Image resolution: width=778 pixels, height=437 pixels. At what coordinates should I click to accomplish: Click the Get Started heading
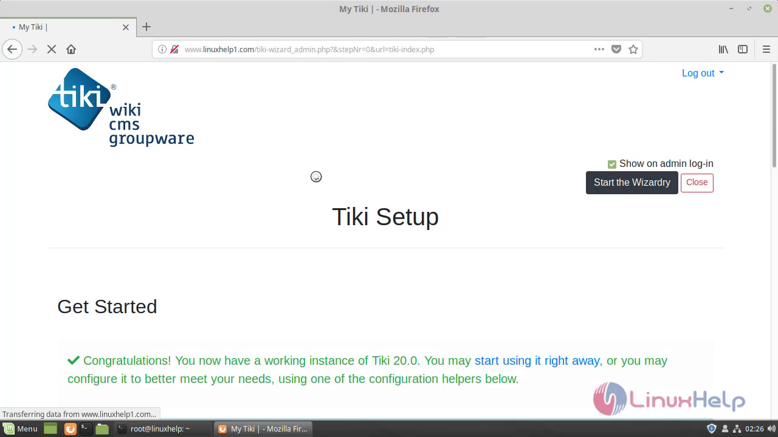click(107, 307)
